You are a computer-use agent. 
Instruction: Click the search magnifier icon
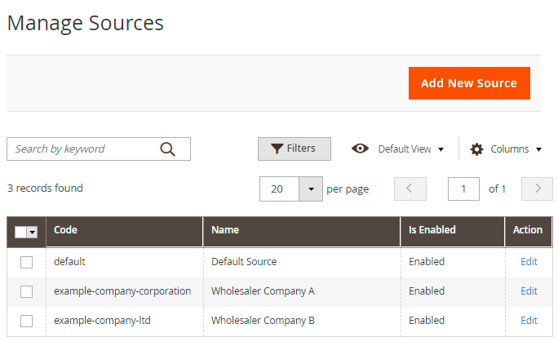click(x=168, y=149)
